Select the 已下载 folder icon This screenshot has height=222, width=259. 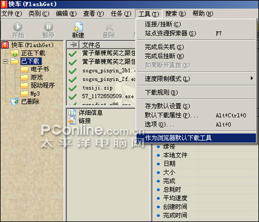point(14,61)
